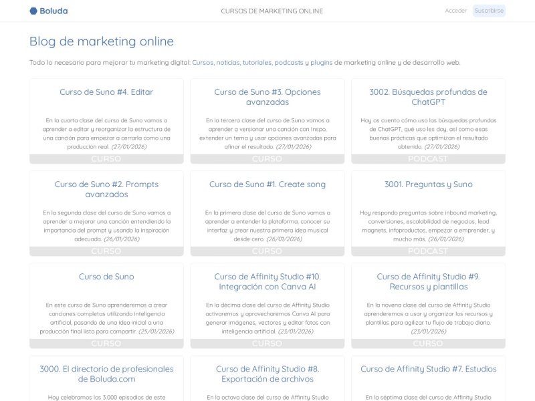The height and width of the screenshot is (401, 535).
Task: Open the 'Curso de Suno' overview post
Action: [105, 277]
